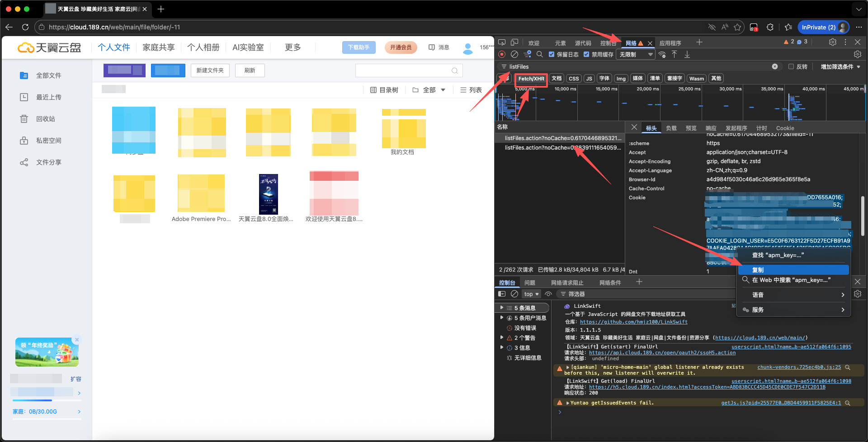The image size is (868, 442).
Task: Uncheck the 禁用缓存 disable cache checkbox
Action: point(586,54)
